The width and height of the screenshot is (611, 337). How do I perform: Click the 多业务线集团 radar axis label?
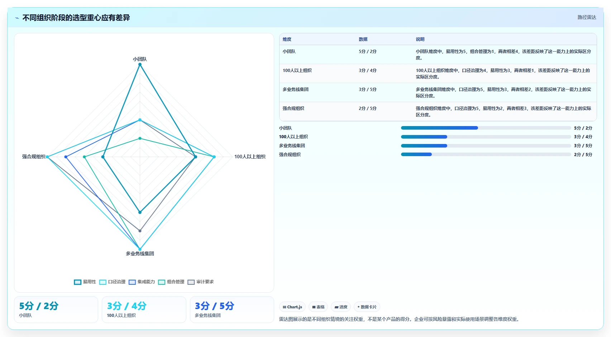click(x=140, y=254)
